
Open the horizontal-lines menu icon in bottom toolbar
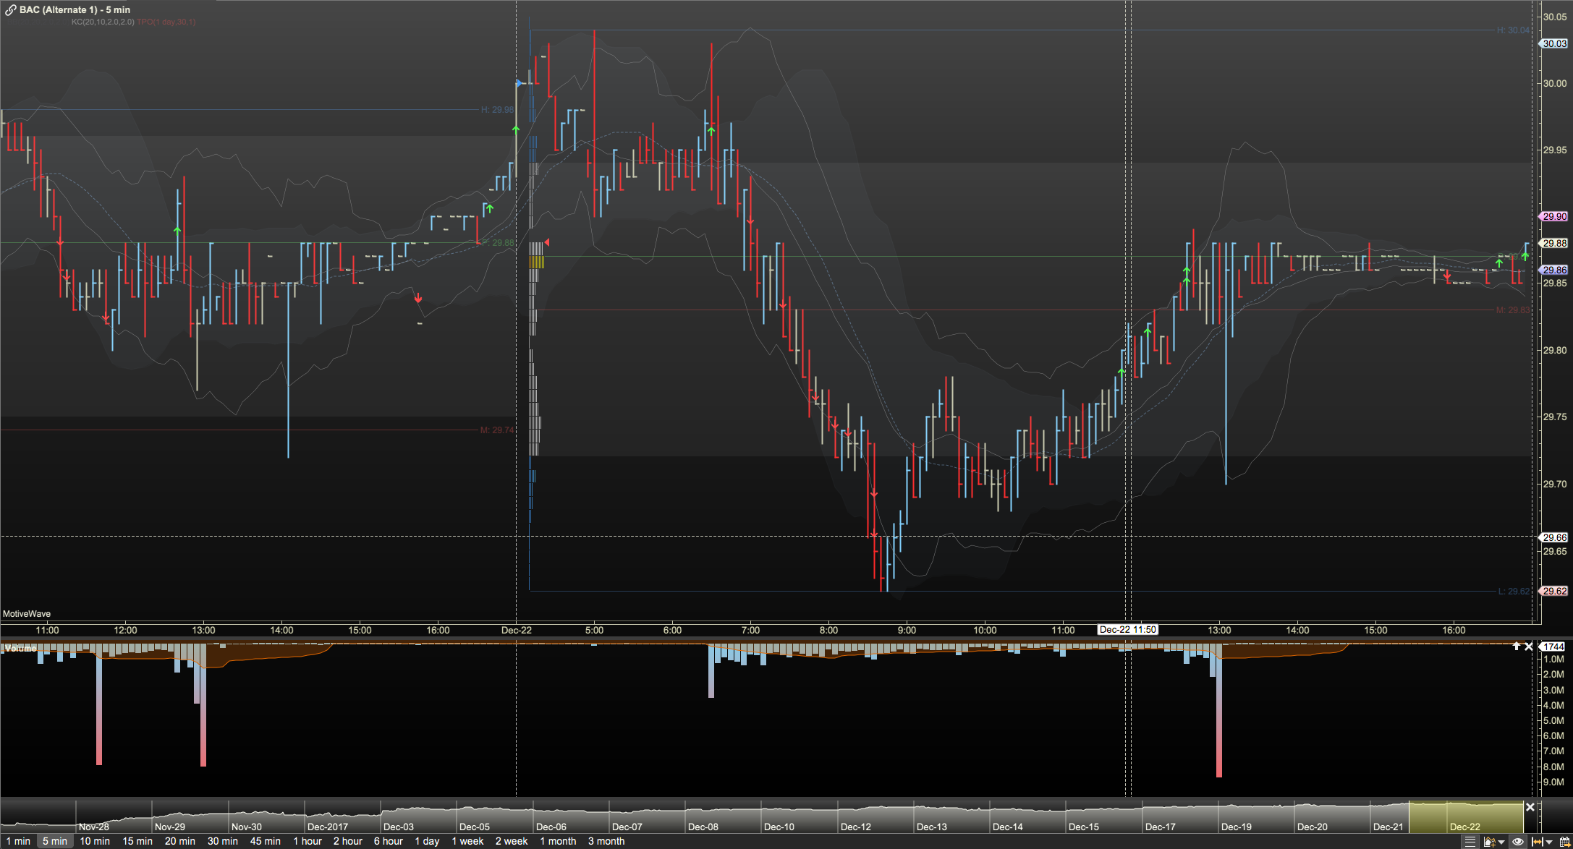point(1470,842)
